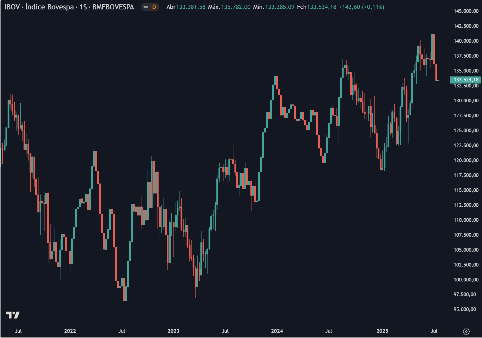Click the TradingView logo in the chart corner
Viewport: 482px width, 338px height.
pyautogui.click(x=13, y=315)
